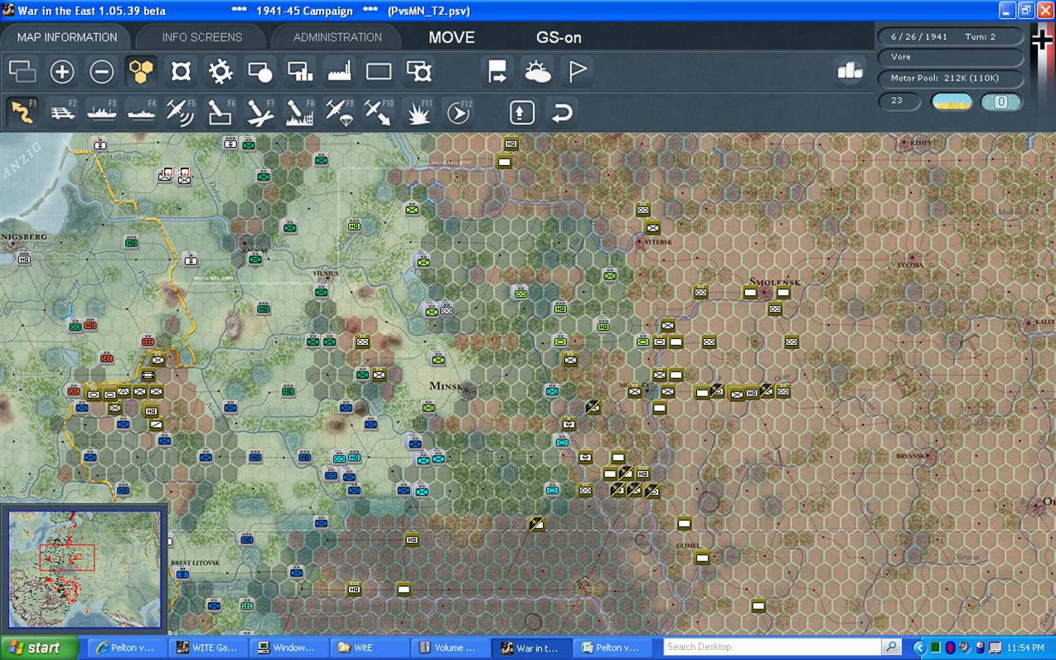Viewport: 1056px width, 660px height.
Task: Click the rectangle-with-bars toolbar icon
Action: point(300,72)
